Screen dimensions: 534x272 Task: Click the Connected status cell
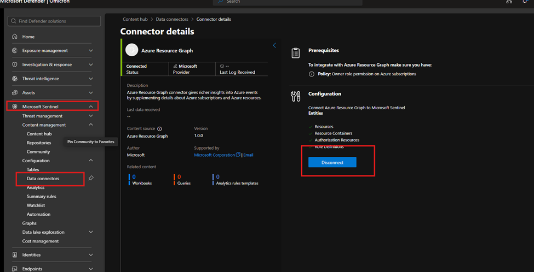click(146, 69)
